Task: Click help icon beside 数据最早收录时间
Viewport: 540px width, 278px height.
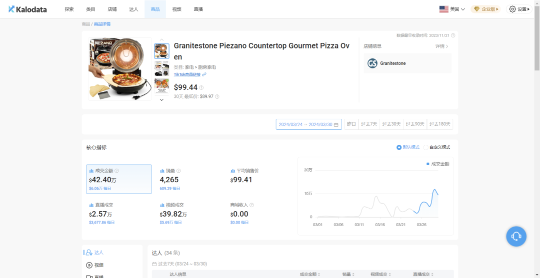Action: pyautogui.click(x=453, y=35)
